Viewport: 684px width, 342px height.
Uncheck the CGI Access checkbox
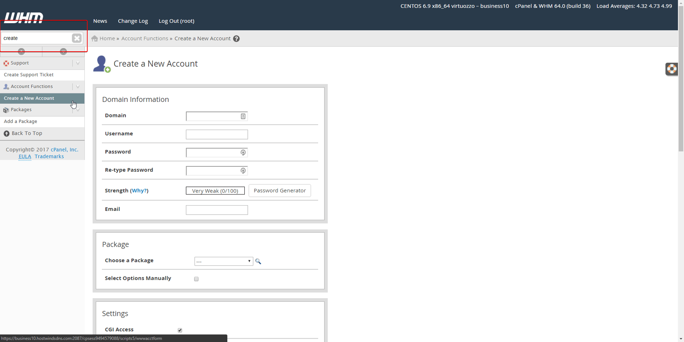[180, 330]
